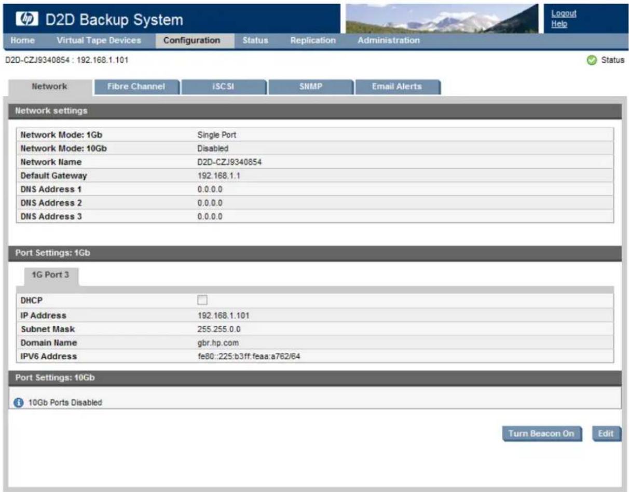Click the Edit button
The image size is (629, 492).
[x=606, y=434]
